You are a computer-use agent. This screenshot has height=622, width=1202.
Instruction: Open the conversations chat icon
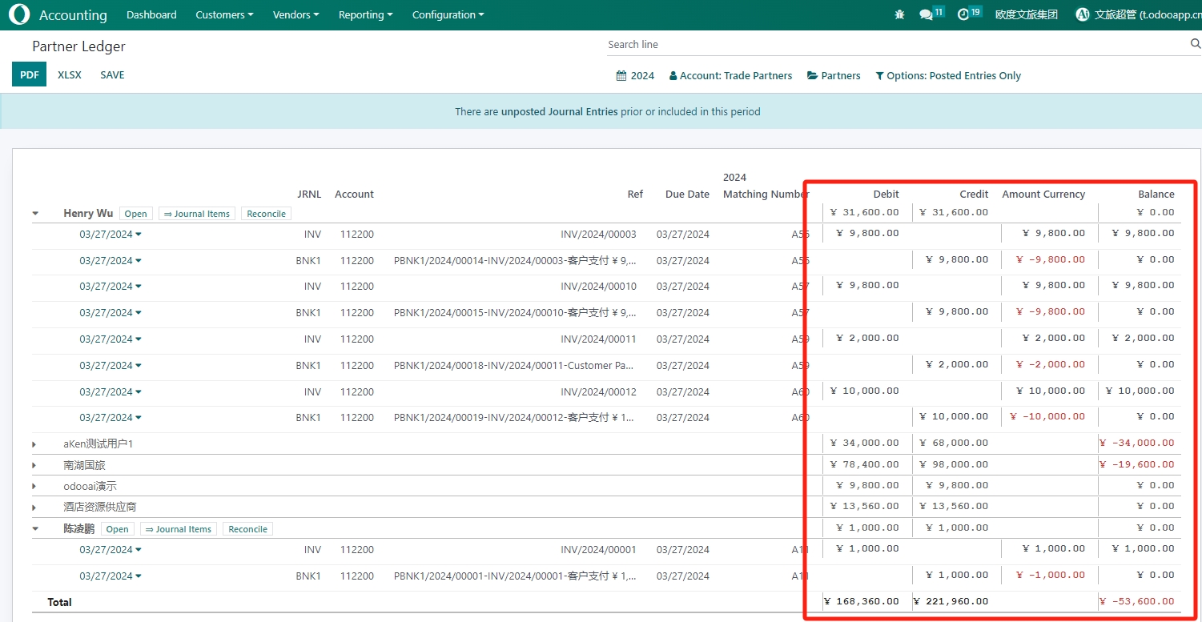point(927,14)
